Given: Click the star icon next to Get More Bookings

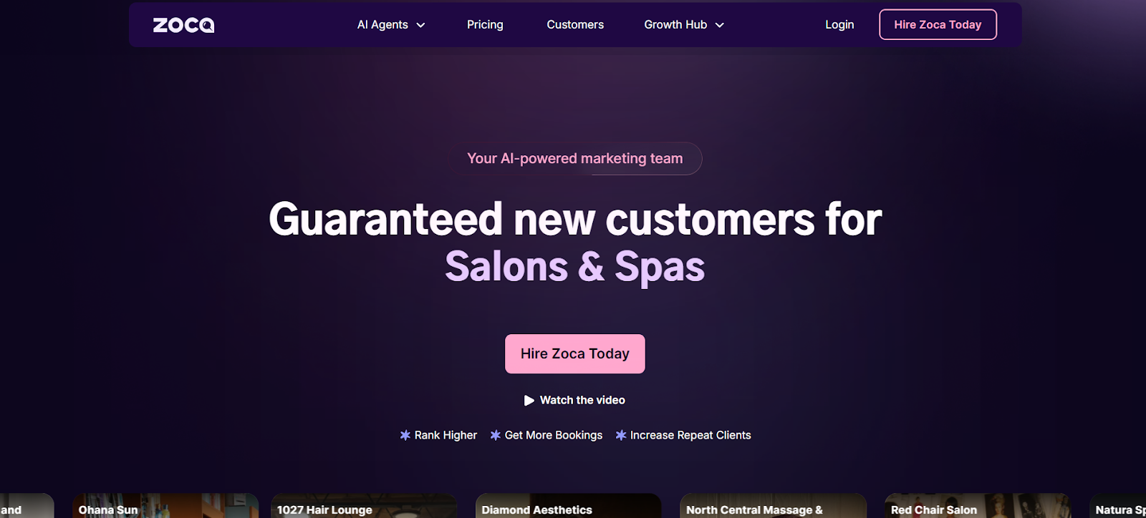Looking at the screenshot, I should [x=496, y=435].
